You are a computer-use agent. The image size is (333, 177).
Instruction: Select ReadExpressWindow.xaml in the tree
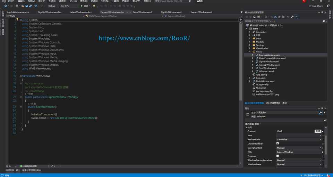coord(272,58)
